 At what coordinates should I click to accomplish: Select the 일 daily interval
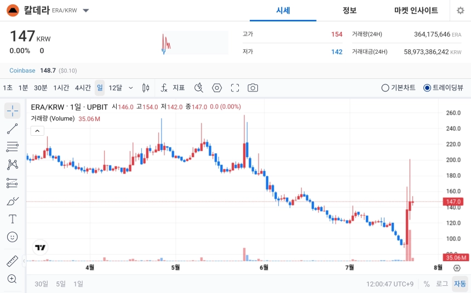coord(100,88)
